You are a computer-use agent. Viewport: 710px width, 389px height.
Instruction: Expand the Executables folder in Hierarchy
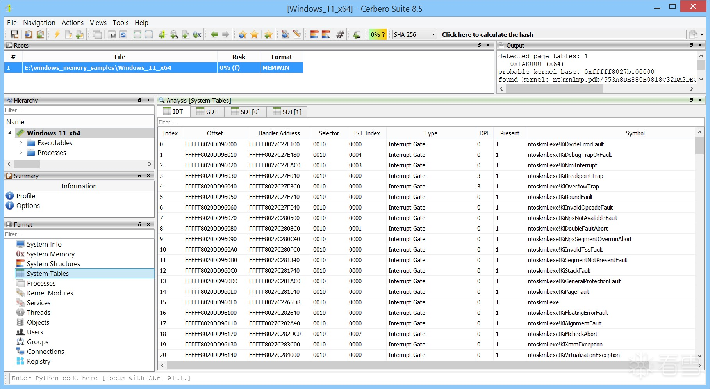(21, 143)
